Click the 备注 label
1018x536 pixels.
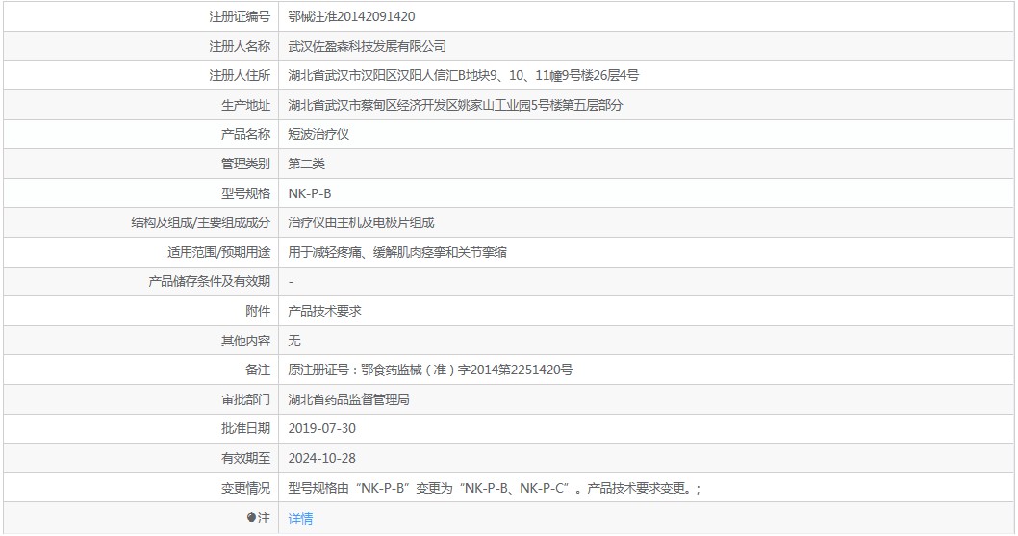click(x=258, y=370)
